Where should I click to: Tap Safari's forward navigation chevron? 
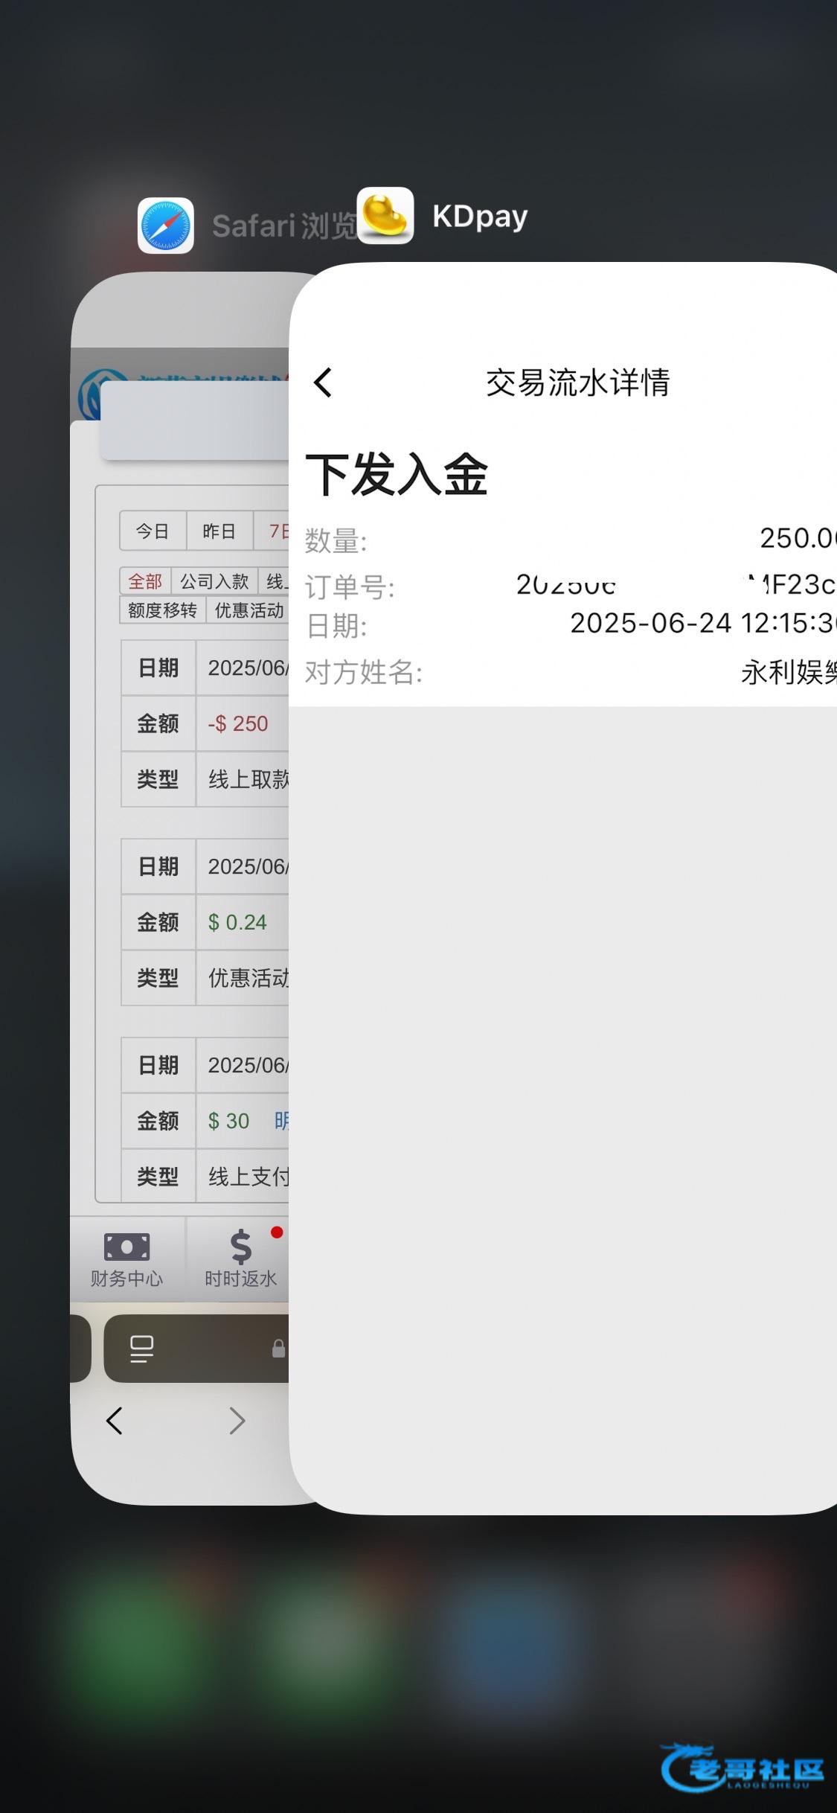tap(237, 1421)
